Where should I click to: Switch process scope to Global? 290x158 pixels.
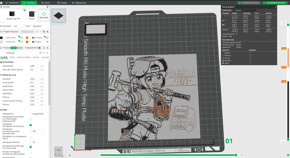point(14,48)
